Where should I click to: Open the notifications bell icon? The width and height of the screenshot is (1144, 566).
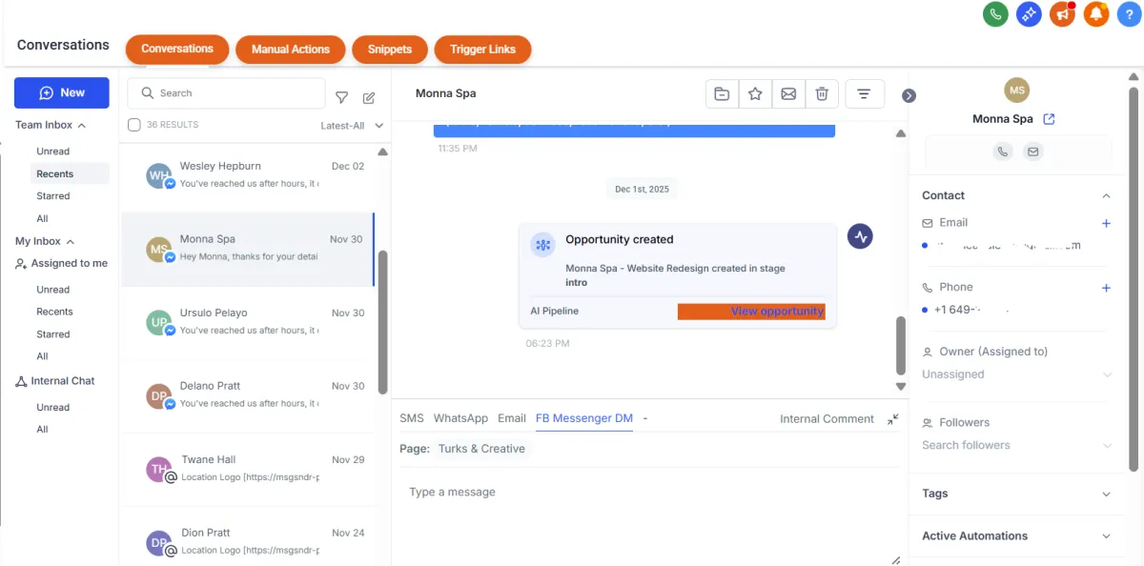point(1096,14)
